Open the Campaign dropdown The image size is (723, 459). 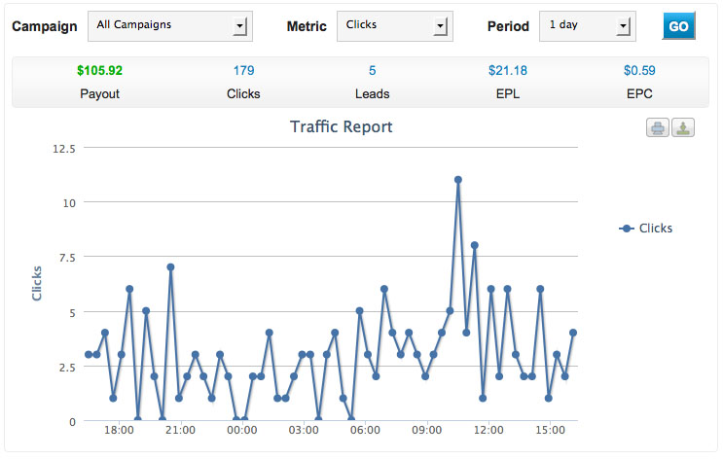[169, 26]
